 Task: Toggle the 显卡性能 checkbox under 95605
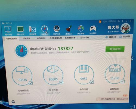coord(61,82)
